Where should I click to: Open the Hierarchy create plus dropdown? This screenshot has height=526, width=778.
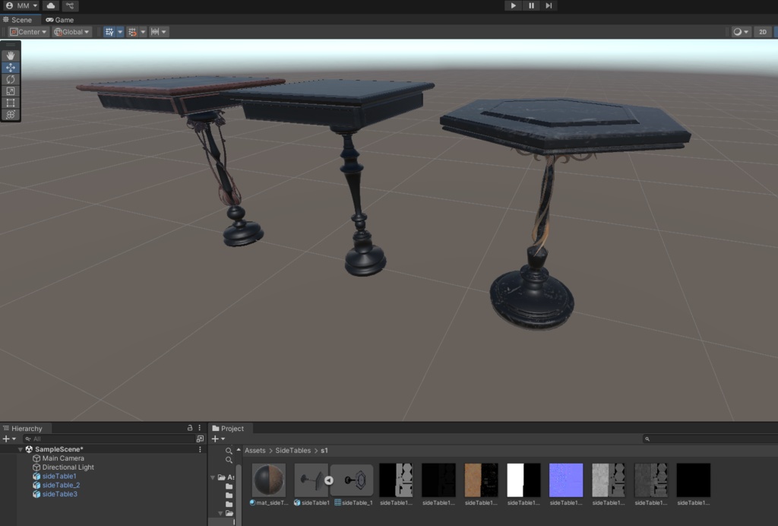click(x=9, y=439)
